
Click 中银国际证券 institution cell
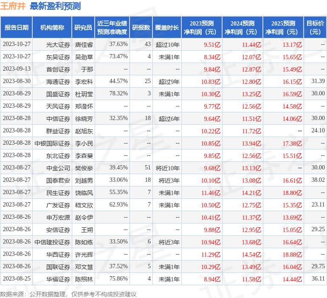[x=52, y=143]
